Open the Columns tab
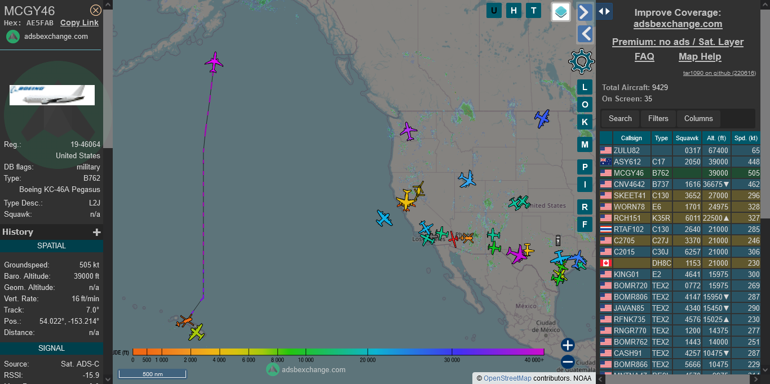770x384 pixels. 698,119
